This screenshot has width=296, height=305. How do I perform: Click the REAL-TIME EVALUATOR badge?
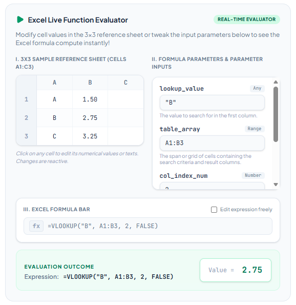point(247,19)
